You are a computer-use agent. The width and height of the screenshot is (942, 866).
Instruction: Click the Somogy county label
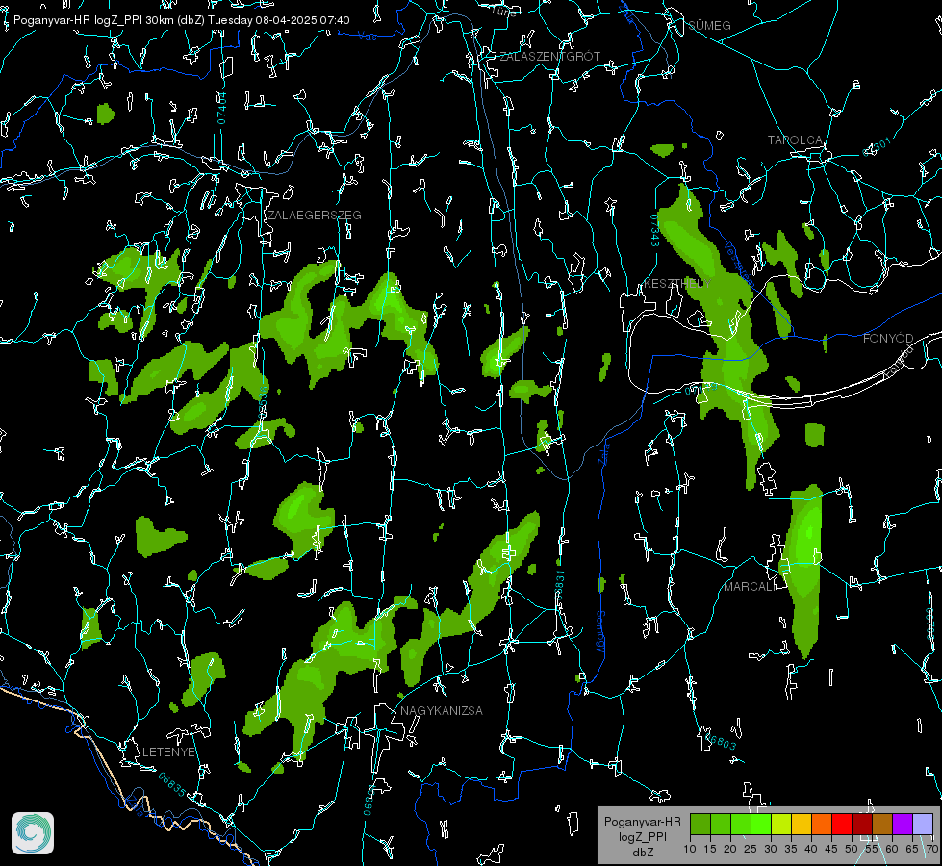[599, 631]
